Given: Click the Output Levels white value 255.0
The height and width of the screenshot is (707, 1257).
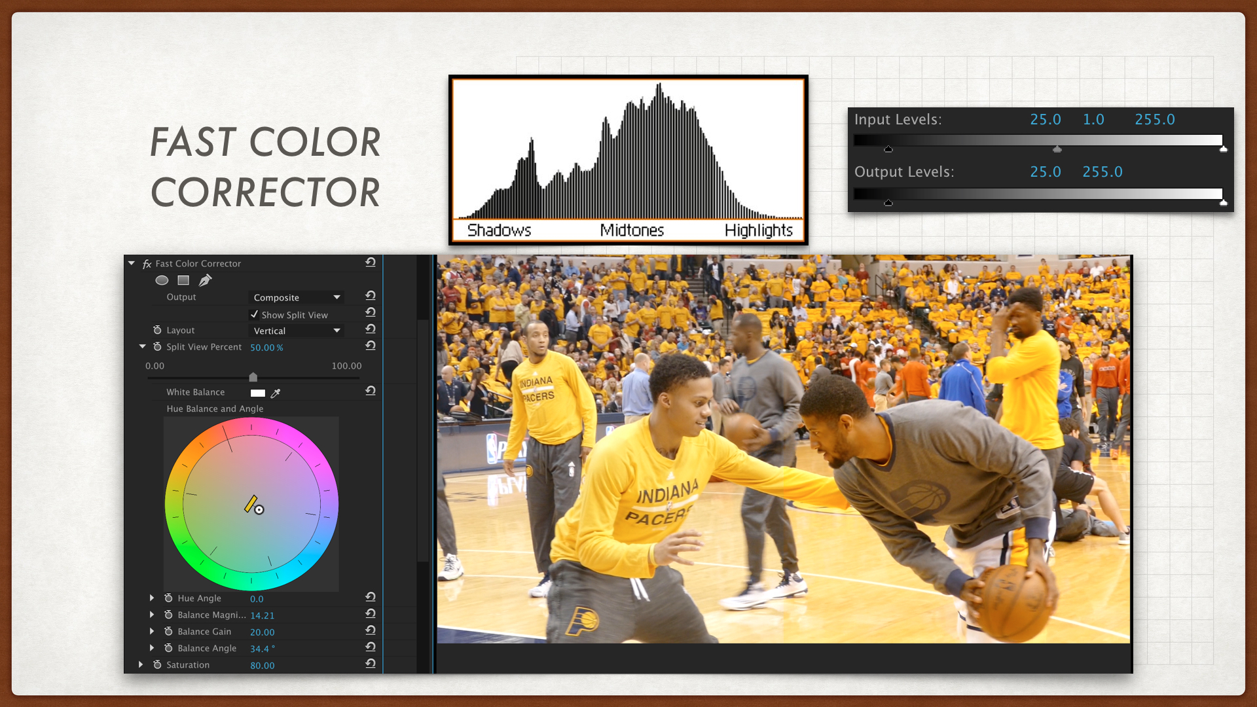Looking at the screenshot, I should (1102, 172).
